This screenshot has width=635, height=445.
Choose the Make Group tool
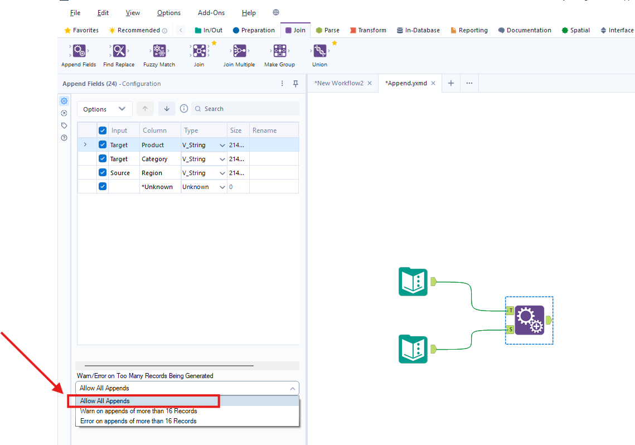point(279,51)
